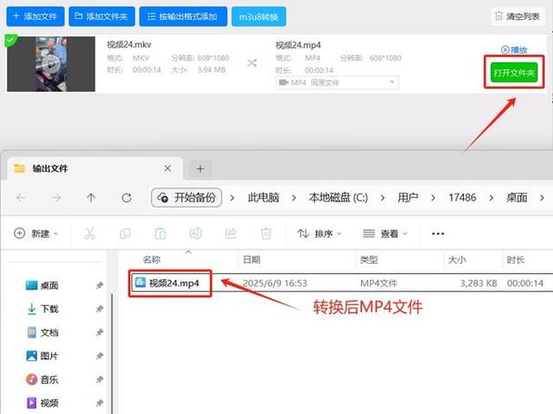The height and width of the screenshot is (414, 553).
Task: Open 文档 in the sidebar
Action: (x=43, y=332)
